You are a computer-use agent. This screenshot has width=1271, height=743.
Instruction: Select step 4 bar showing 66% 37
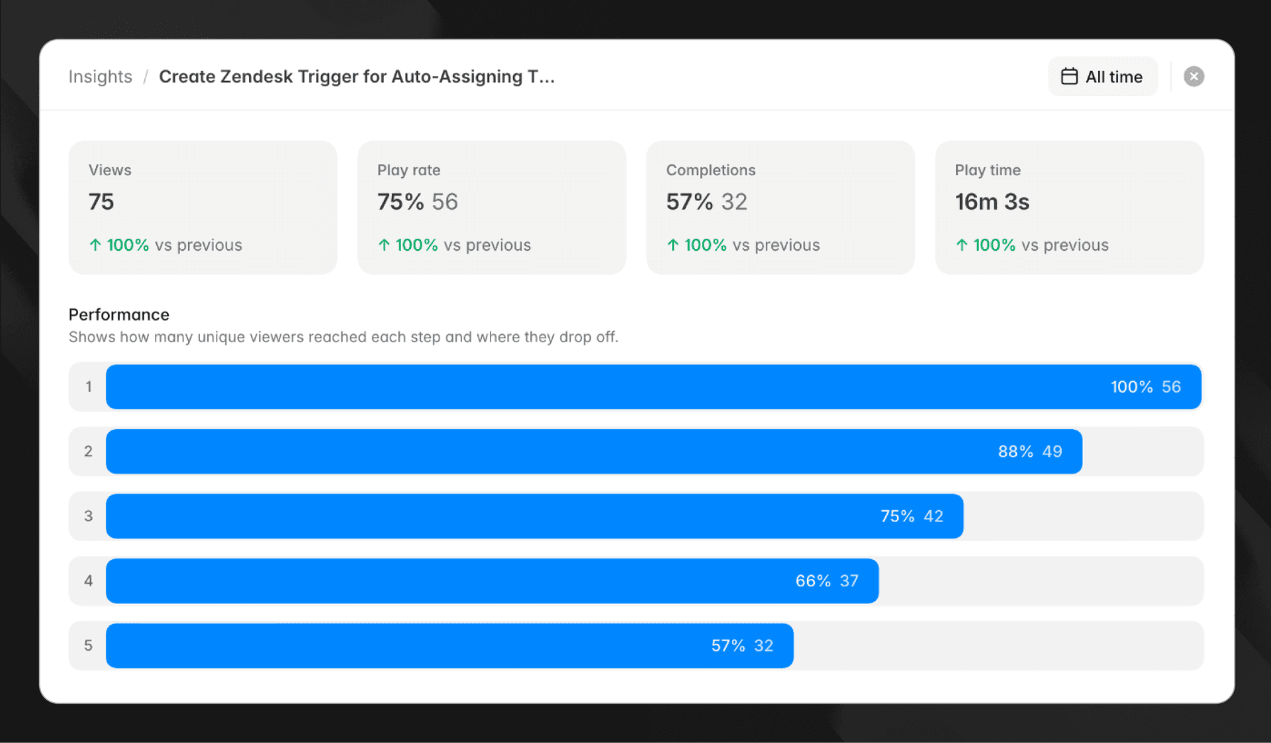pyautogui.click(x=492, y=581)
